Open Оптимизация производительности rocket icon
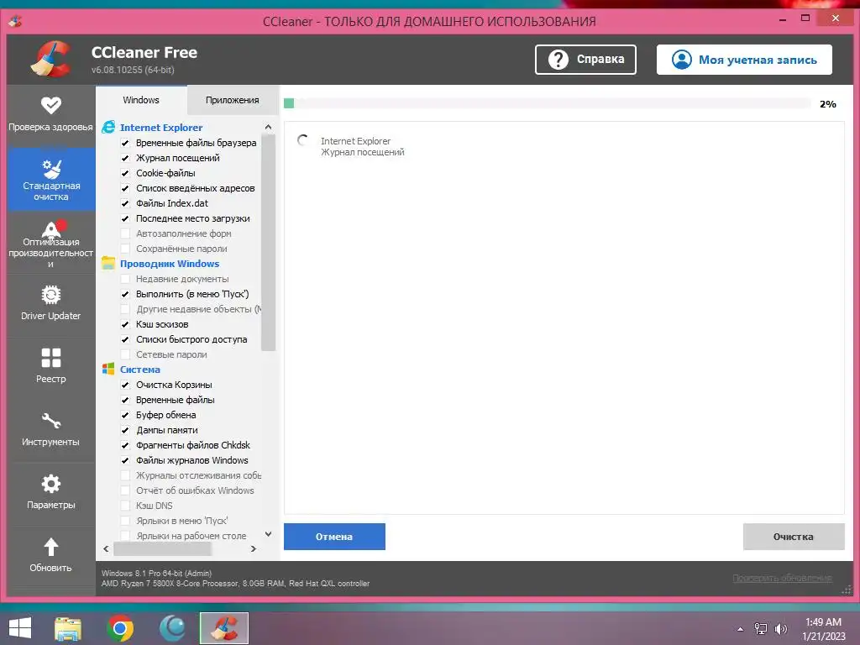This screenshot has width=860, height=645. coord(53,228)
